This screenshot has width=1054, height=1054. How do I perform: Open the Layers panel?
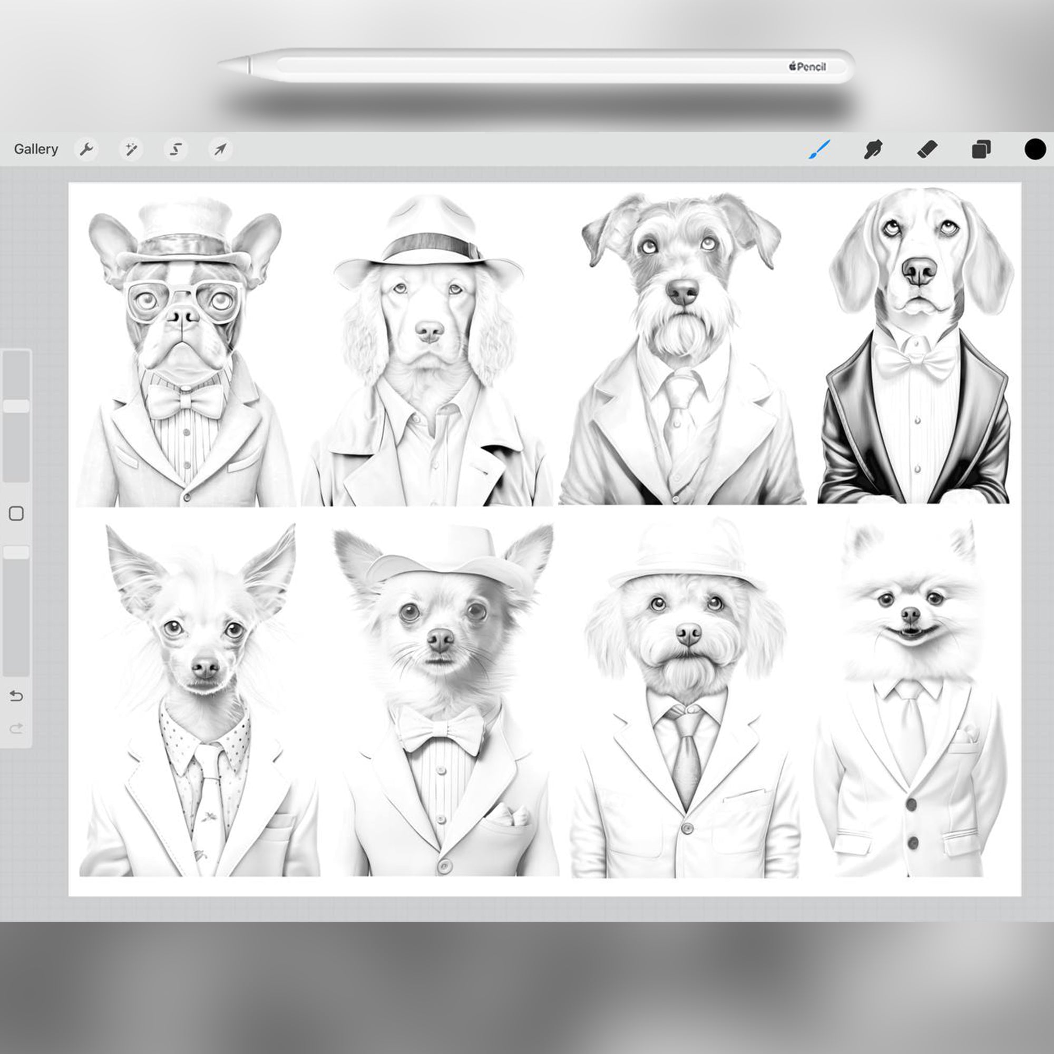pos(981,149)
